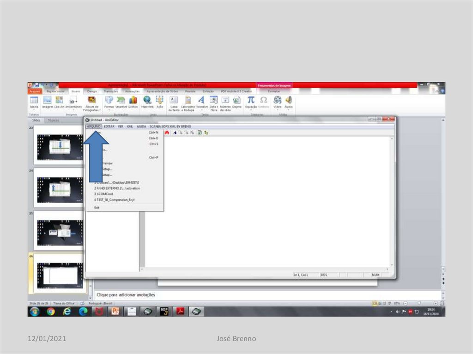Image resolution: width=473 pixels, height=354 pixels.
Task: Open the EDITAR menu in XmlEditor
Action: tap(109, 126)
